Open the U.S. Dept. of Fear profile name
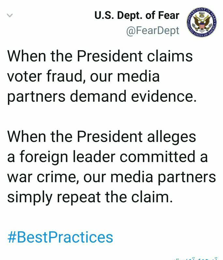The width and height of the screenshot is (223, 260). 137,15
